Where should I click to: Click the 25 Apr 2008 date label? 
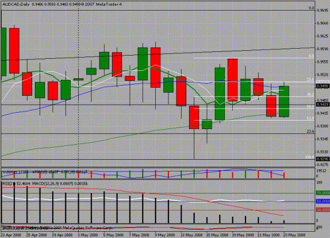coord(36,235)
